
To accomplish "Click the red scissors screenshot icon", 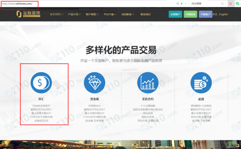I will pos(230,4).
